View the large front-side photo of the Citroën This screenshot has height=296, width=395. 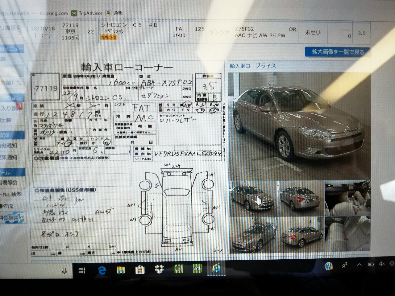pyautogui.click(x=299, y=126)
